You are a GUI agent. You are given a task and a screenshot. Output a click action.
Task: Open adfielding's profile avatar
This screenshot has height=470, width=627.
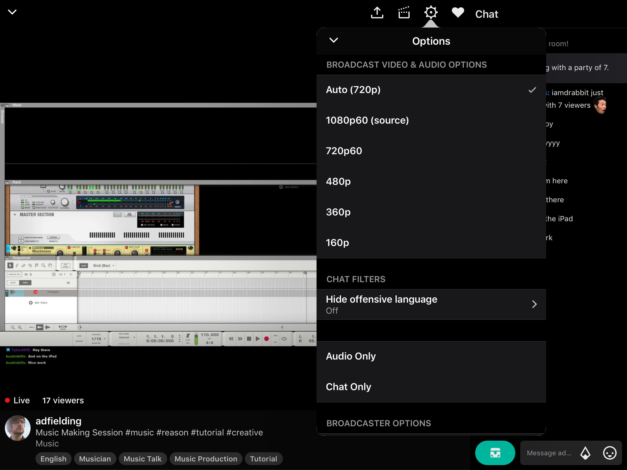[x=18, y=428]
